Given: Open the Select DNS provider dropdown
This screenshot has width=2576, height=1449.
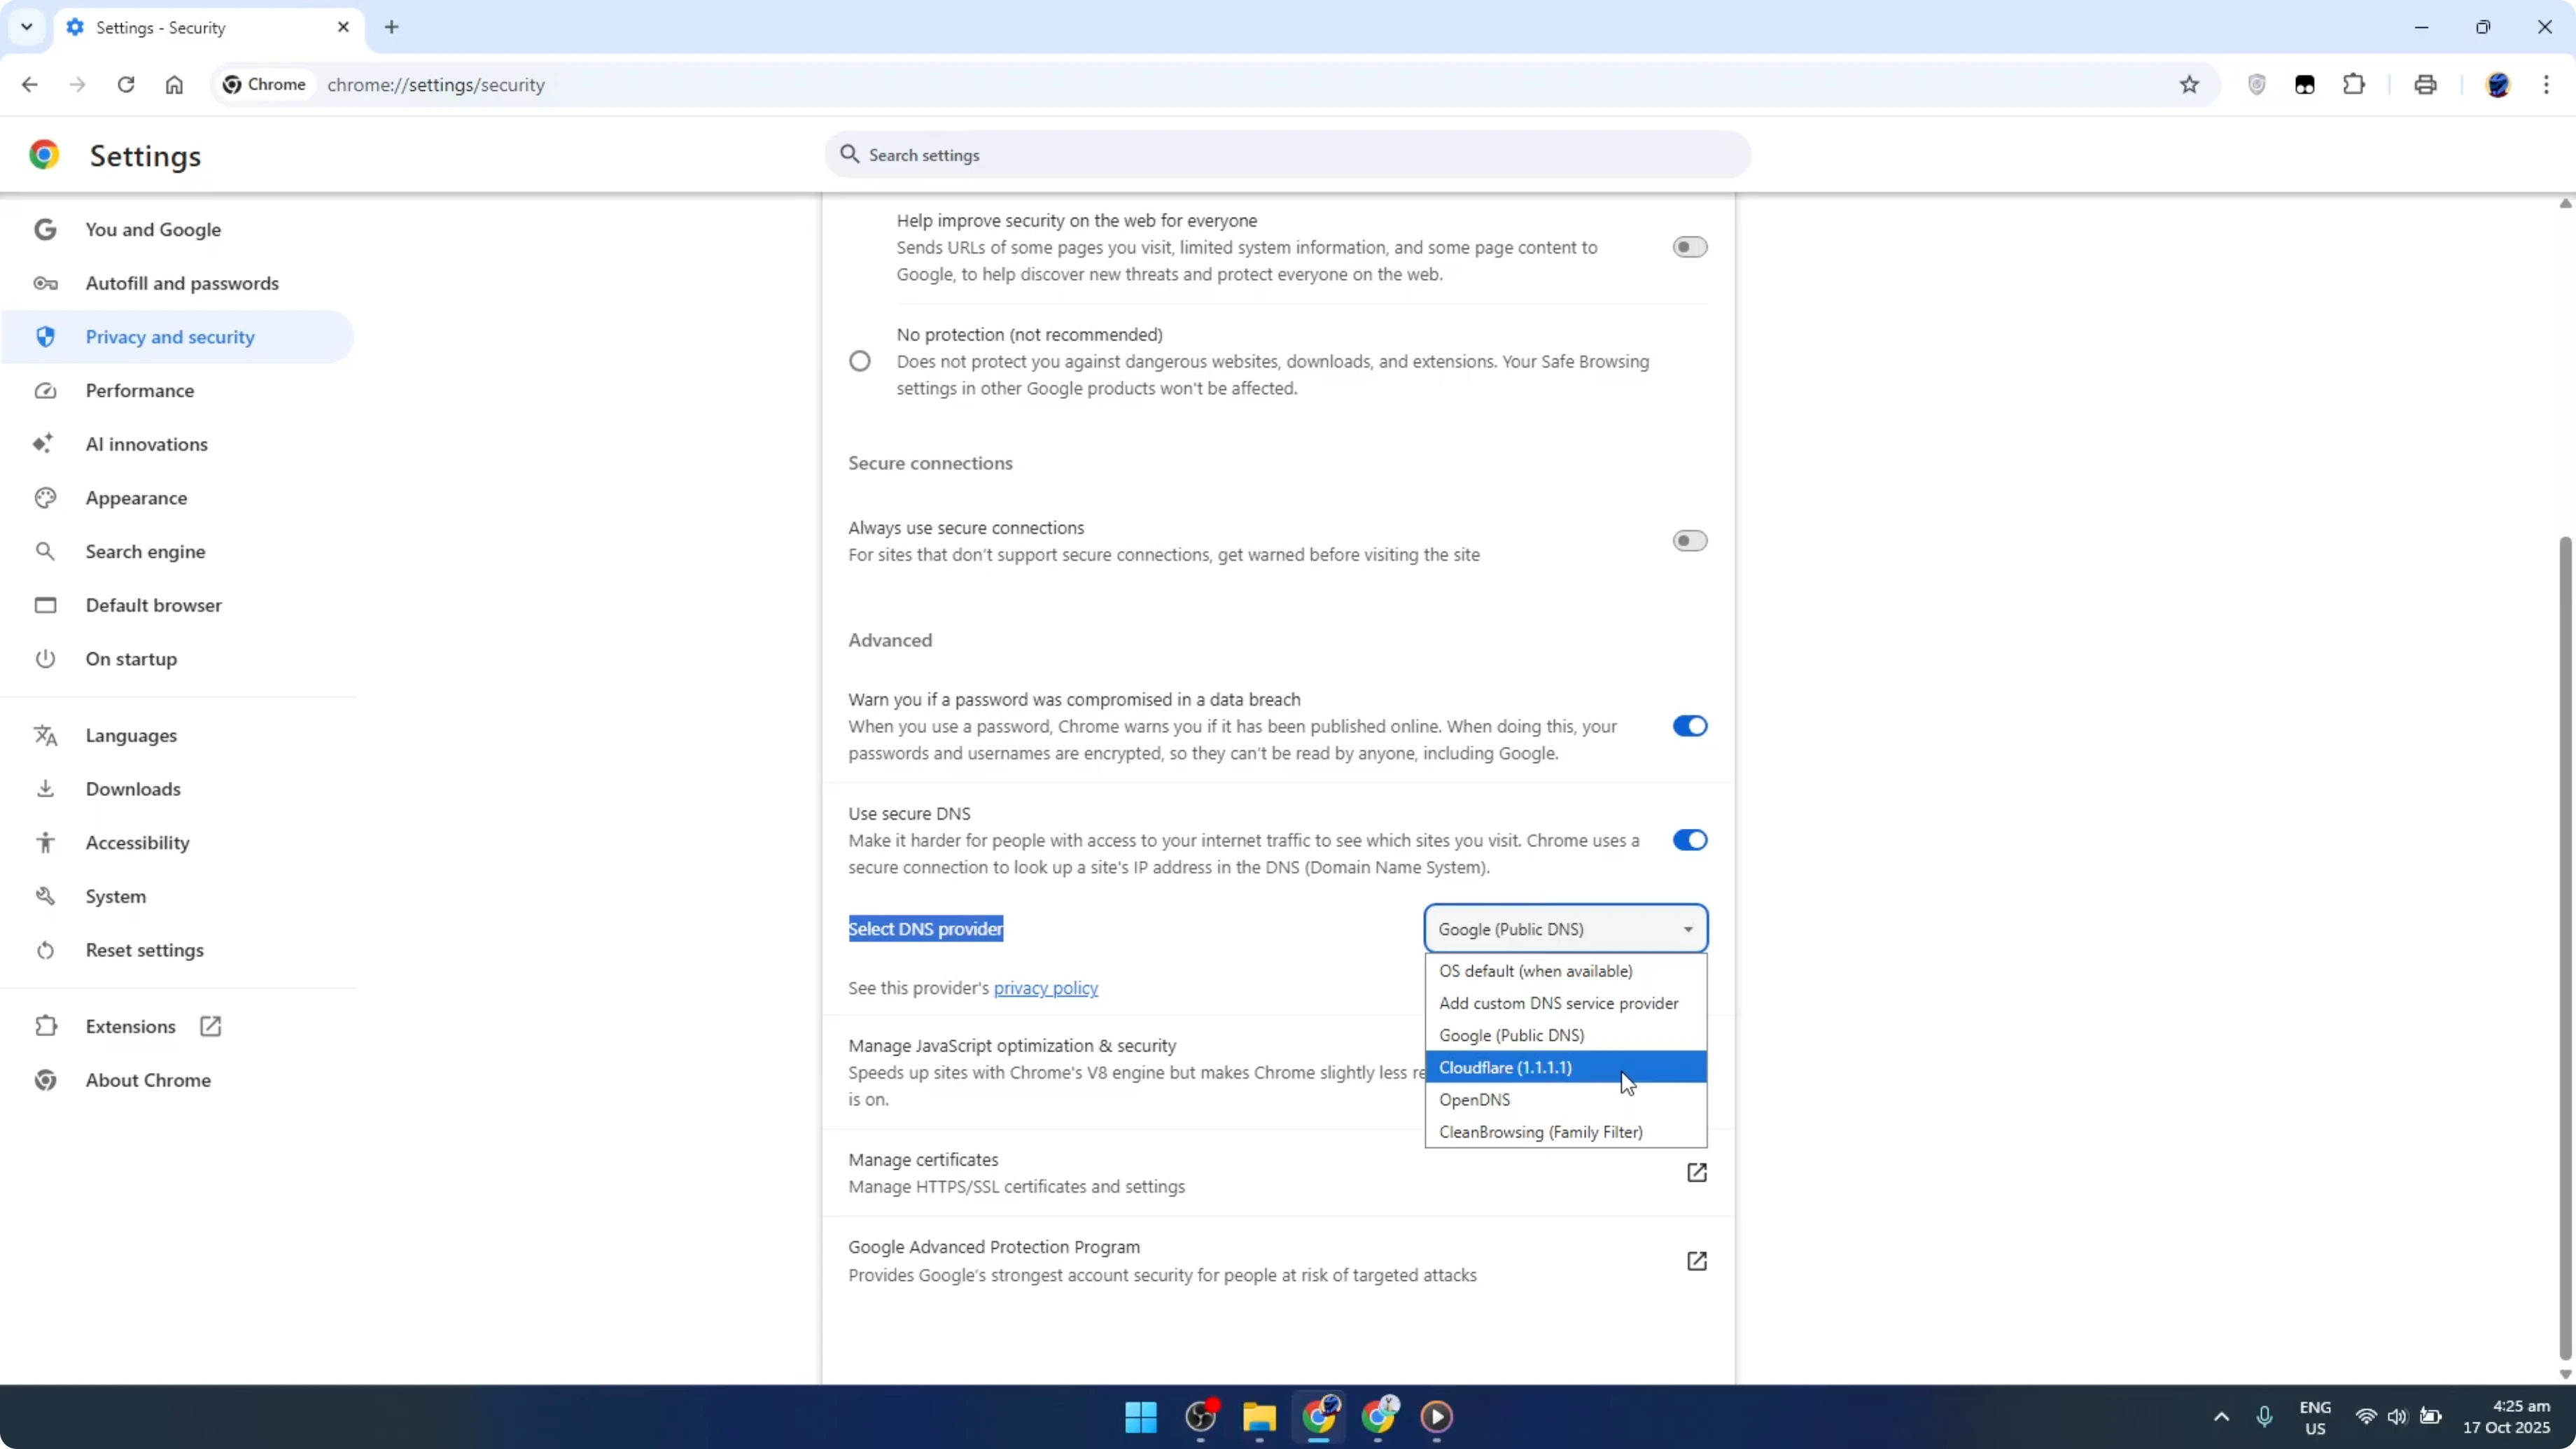Looking at the screenshot, I should coord(1565,928).
